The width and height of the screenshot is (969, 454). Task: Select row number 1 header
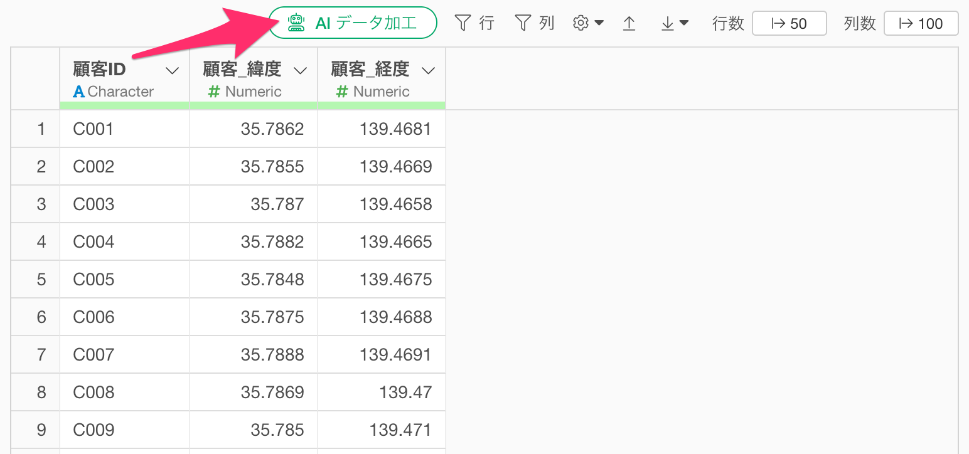coord(41,129)
